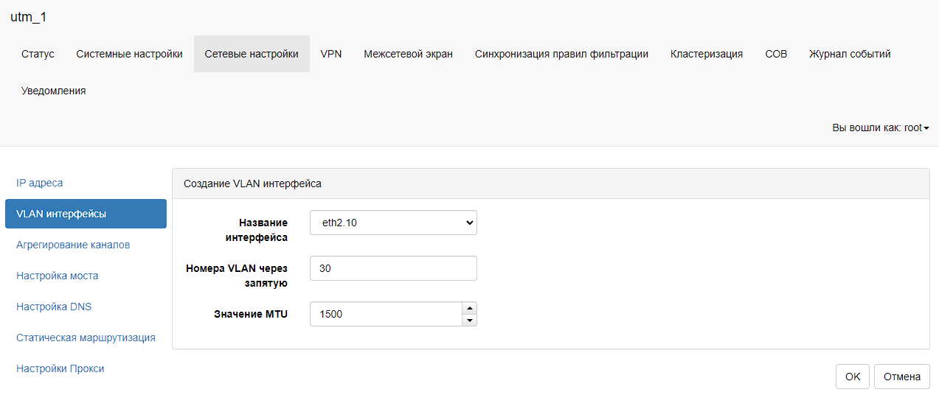Open the Журнал событий tab
This screenshot has width=939, height=395.
[850, 54]
